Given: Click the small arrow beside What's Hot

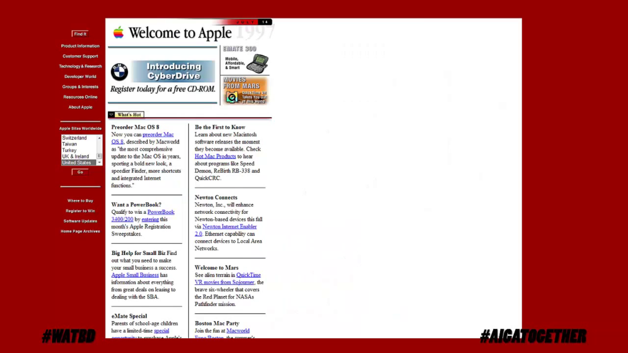Looking at the screenshot, I should pyautogui.click(x=112, y=115).
